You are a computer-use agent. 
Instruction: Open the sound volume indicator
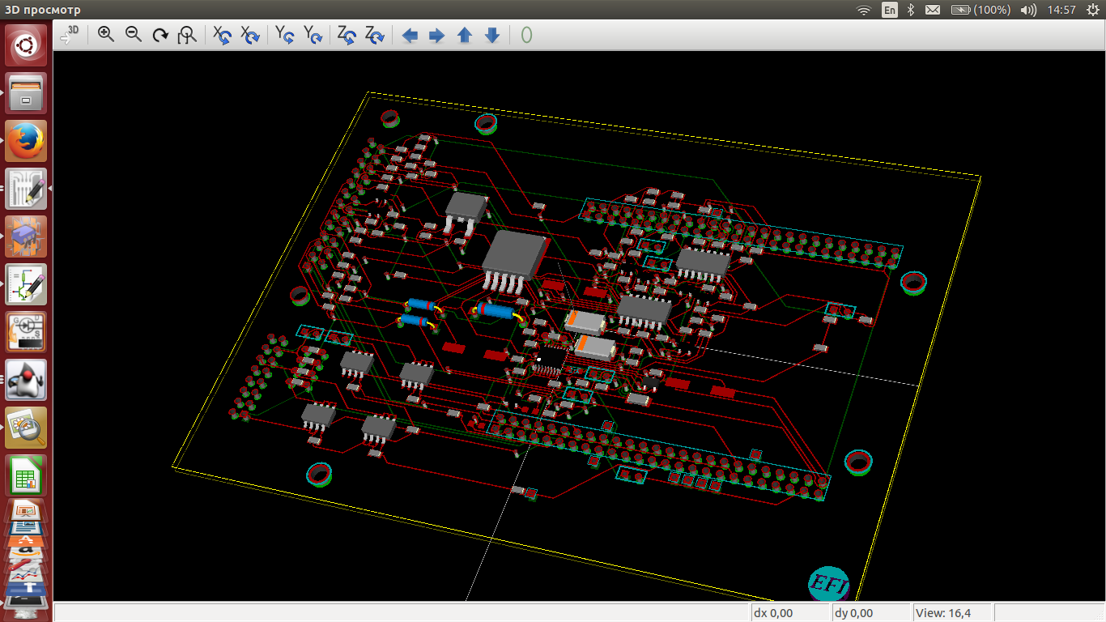pos(1028,10)
